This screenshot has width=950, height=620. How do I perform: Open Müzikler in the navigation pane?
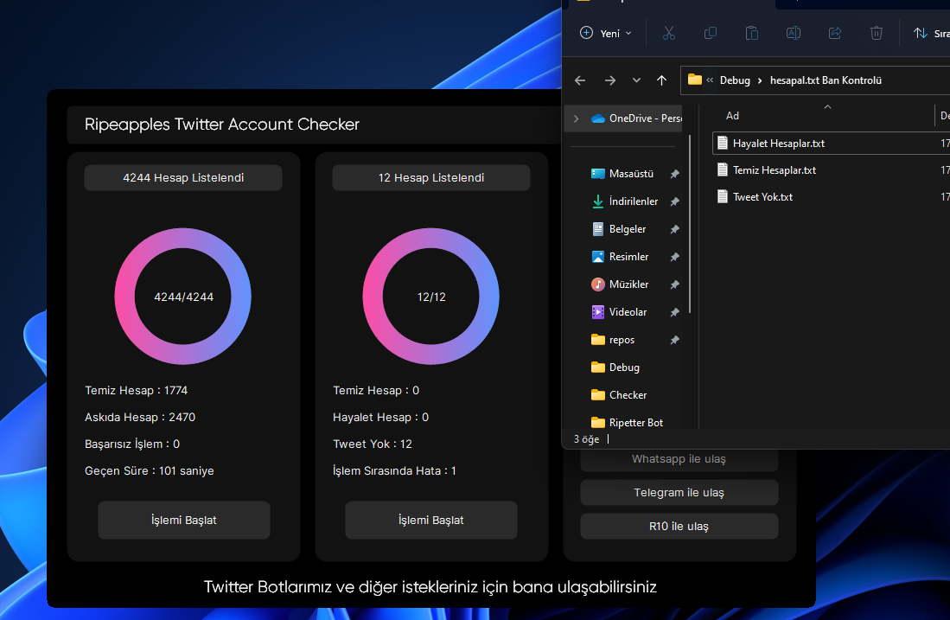pos(620,284)
